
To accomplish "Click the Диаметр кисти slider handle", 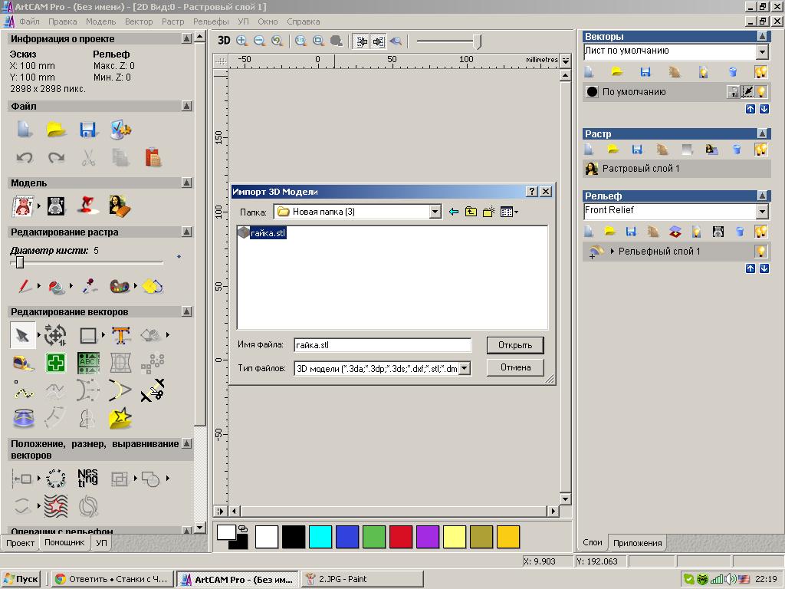I will (19, 262).
